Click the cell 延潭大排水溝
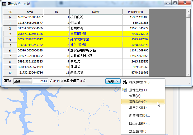Screen dimensions: 193x135 pyautogui.click(x=96, y=39)
